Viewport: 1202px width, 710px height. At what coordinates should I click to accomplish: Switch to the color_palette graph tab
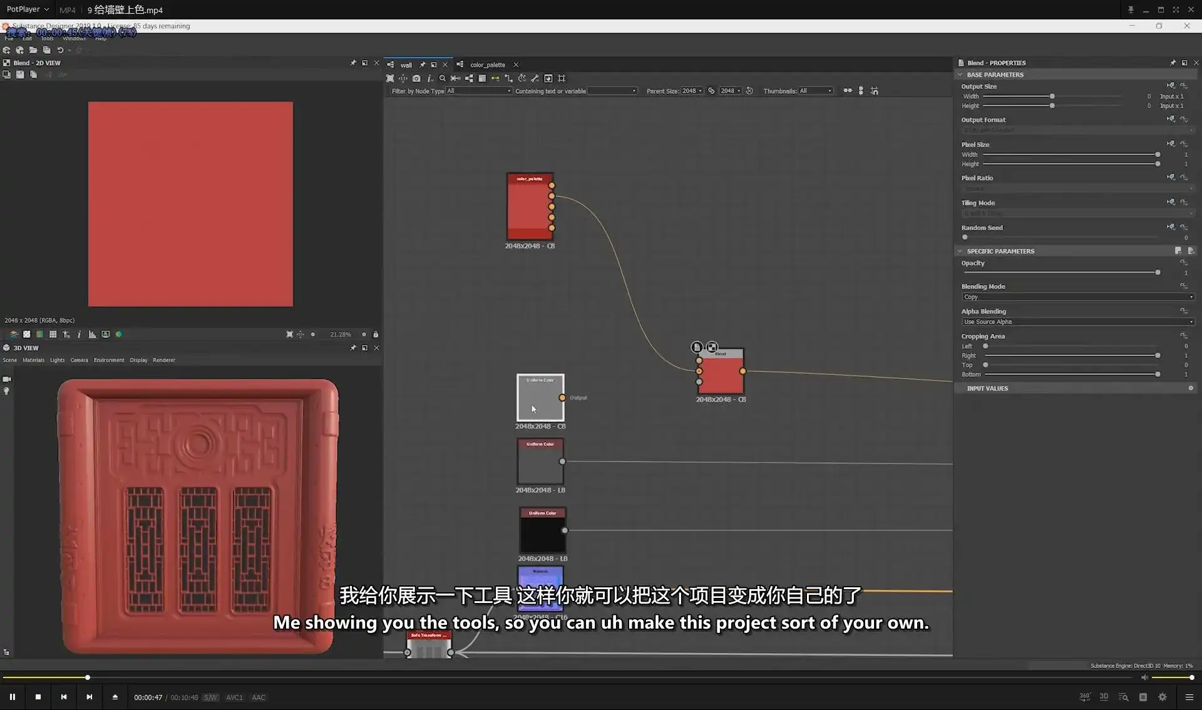point(486,64)
